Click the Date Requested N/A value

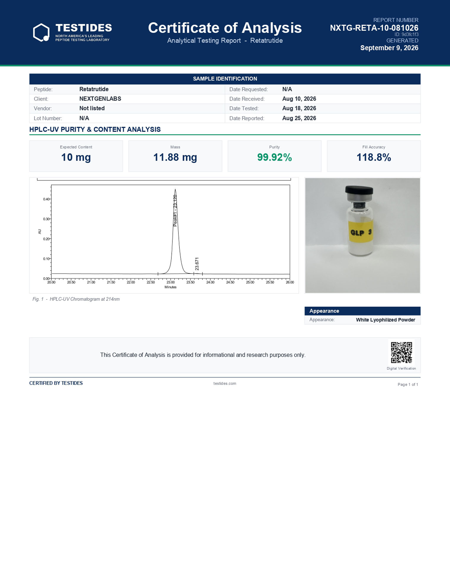tap(287, 89)
